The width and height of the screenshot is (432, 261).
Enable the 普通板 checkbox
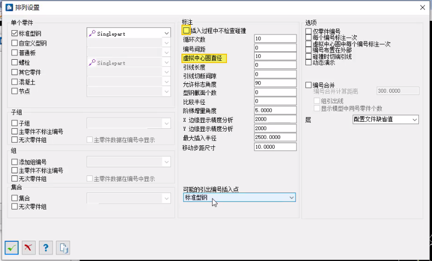pyautogui.click(x=15, y=53)
